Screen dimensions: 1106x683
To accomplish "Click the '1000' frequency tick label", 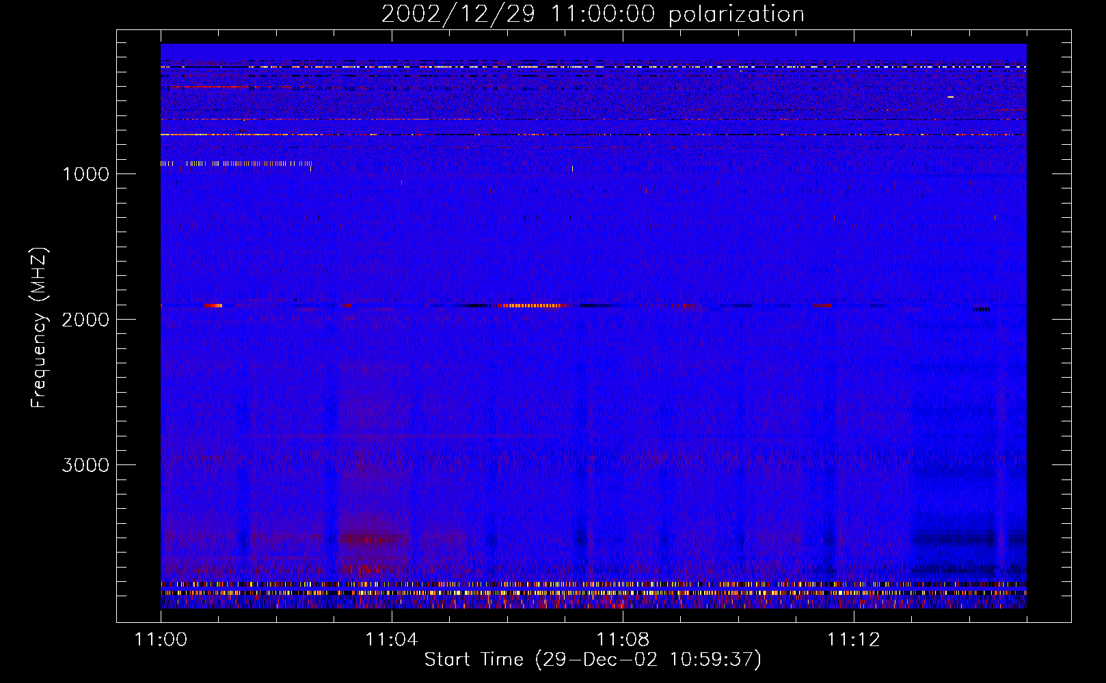I will [86, 174].
